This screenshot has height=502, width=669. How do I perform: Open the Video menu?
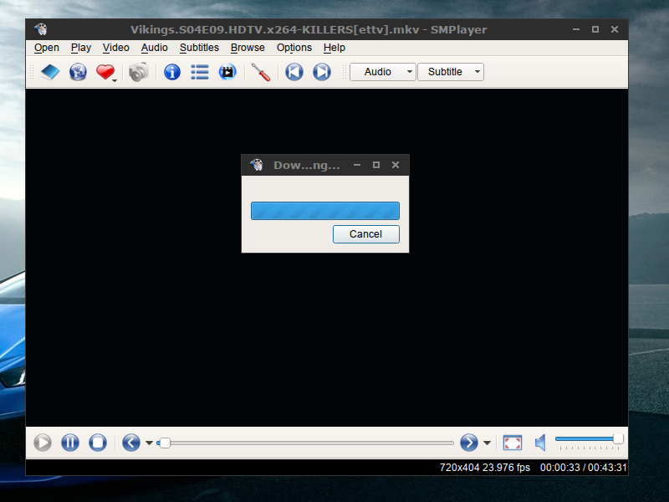pyautogui.click(x=115, y=48)
